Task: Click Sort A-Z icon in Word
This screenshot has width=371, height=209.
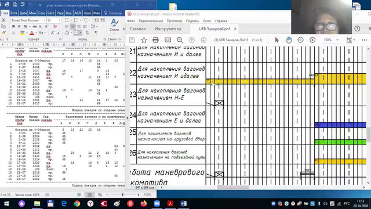Action: coord(88,33)
